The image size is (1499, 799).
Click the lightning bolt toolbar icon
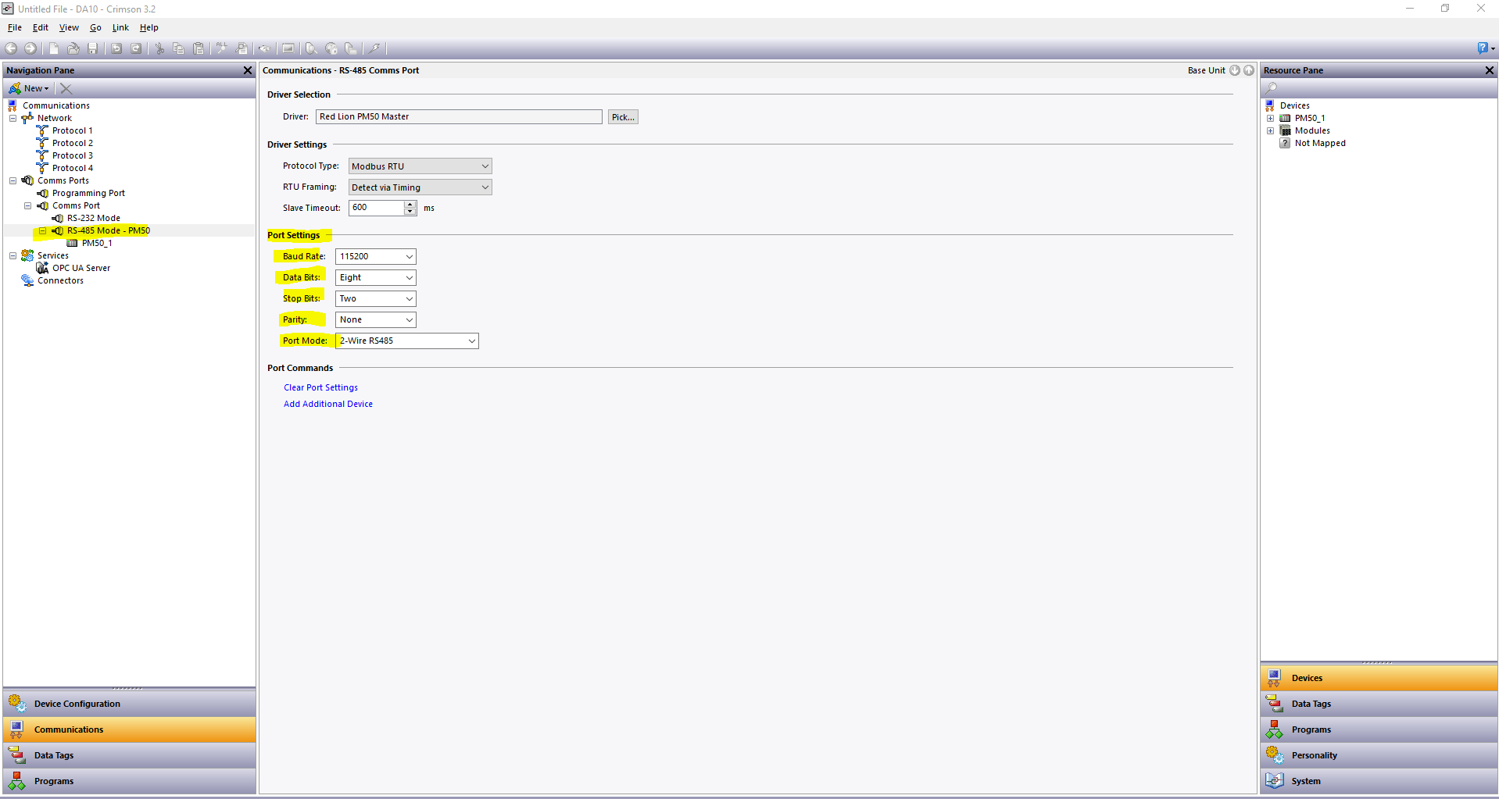375,48
